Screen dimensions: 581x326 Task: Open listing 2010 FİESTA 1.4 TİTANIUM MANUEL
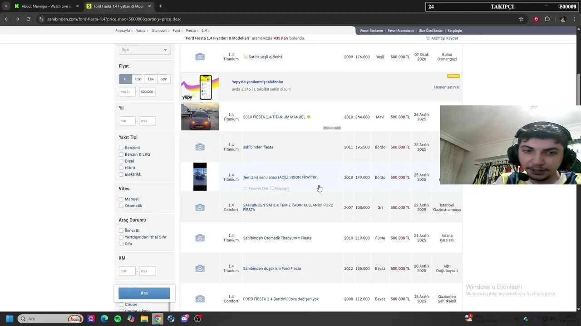pos(274,117)
